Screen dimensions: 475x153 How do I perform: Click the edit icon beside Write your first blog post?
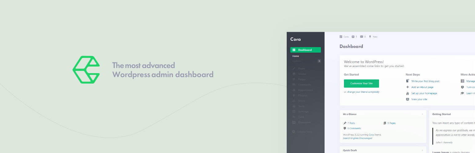click(408, 81)
